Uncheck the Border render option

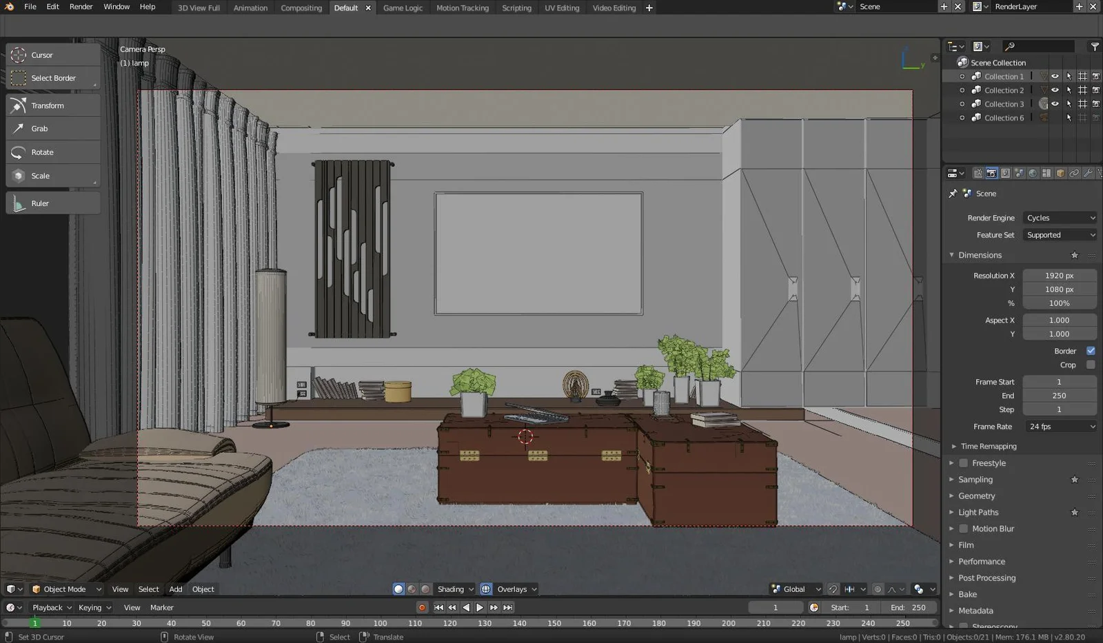pyautogui.click(x=1090, y=351)
